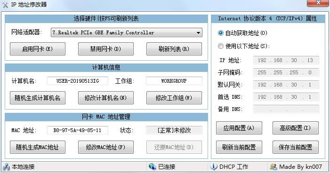Close the IP 地址修改器 window
Image resolution: width=330 pixels, height=173 pixels.
click(x=318, y=3)
